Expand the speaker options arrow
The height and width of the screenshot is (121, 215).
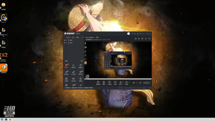129,83
